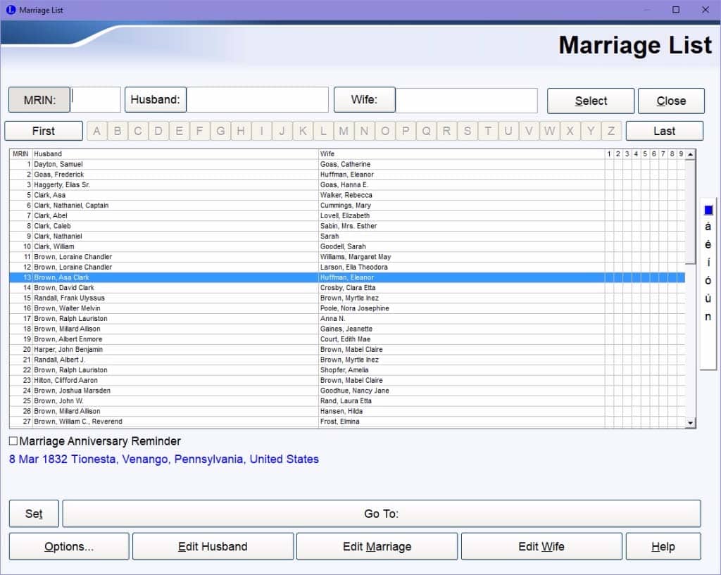Image resolution: width=721 pixels, height=575 pixels.
Task: Insert the ó special character
Action: click(x=708, y=281)
